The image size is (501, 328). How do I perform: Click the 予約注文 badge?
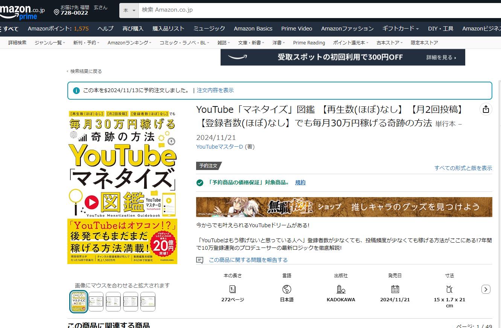[208, 166]
